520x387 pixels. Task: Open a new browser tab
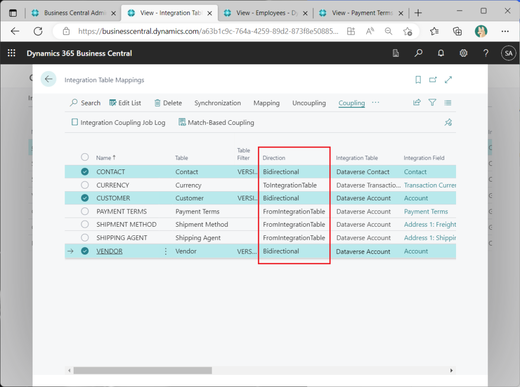418,13
